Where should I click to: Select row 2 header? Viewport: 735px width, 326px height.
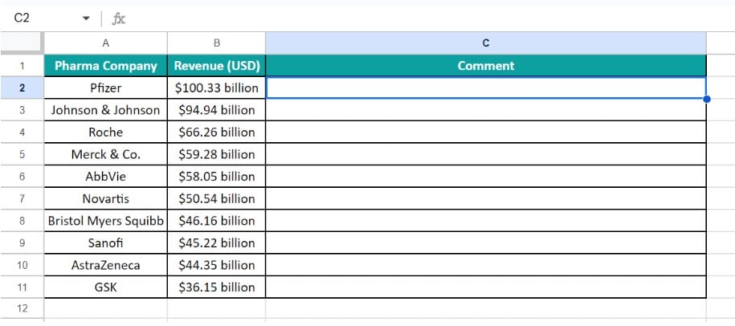22,88
